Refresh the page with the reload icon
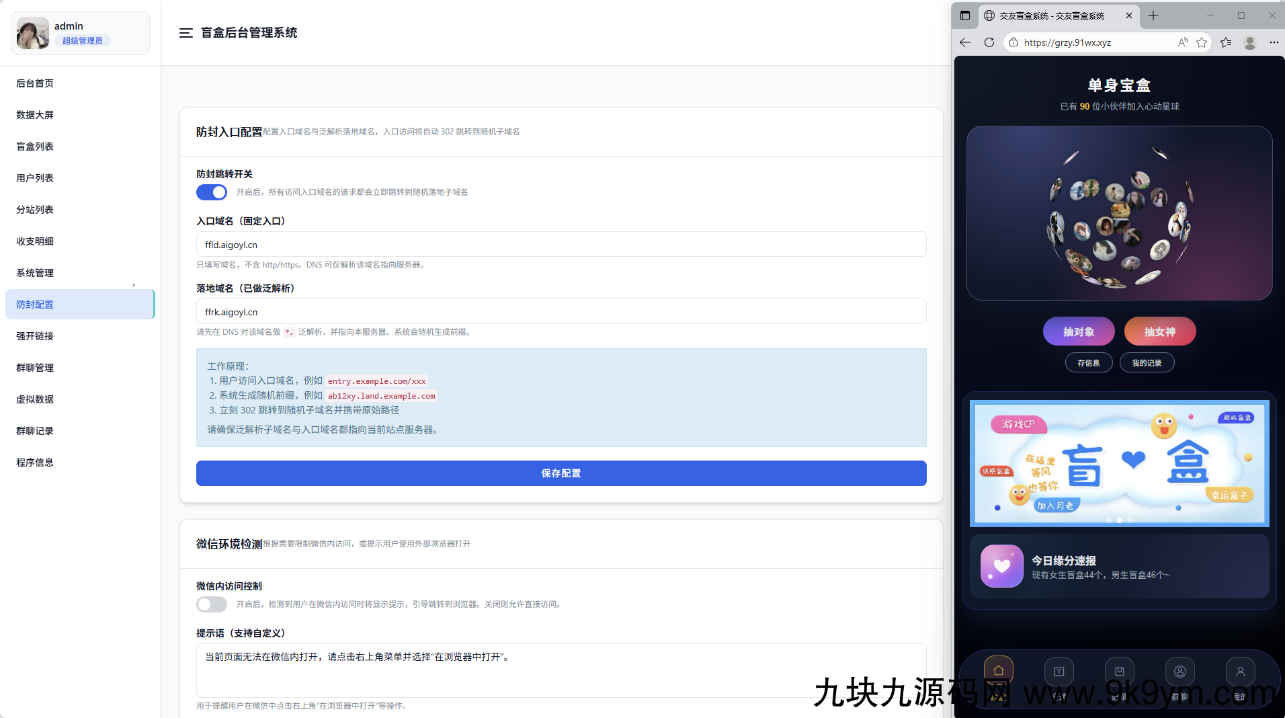 (x=989, y=42)
